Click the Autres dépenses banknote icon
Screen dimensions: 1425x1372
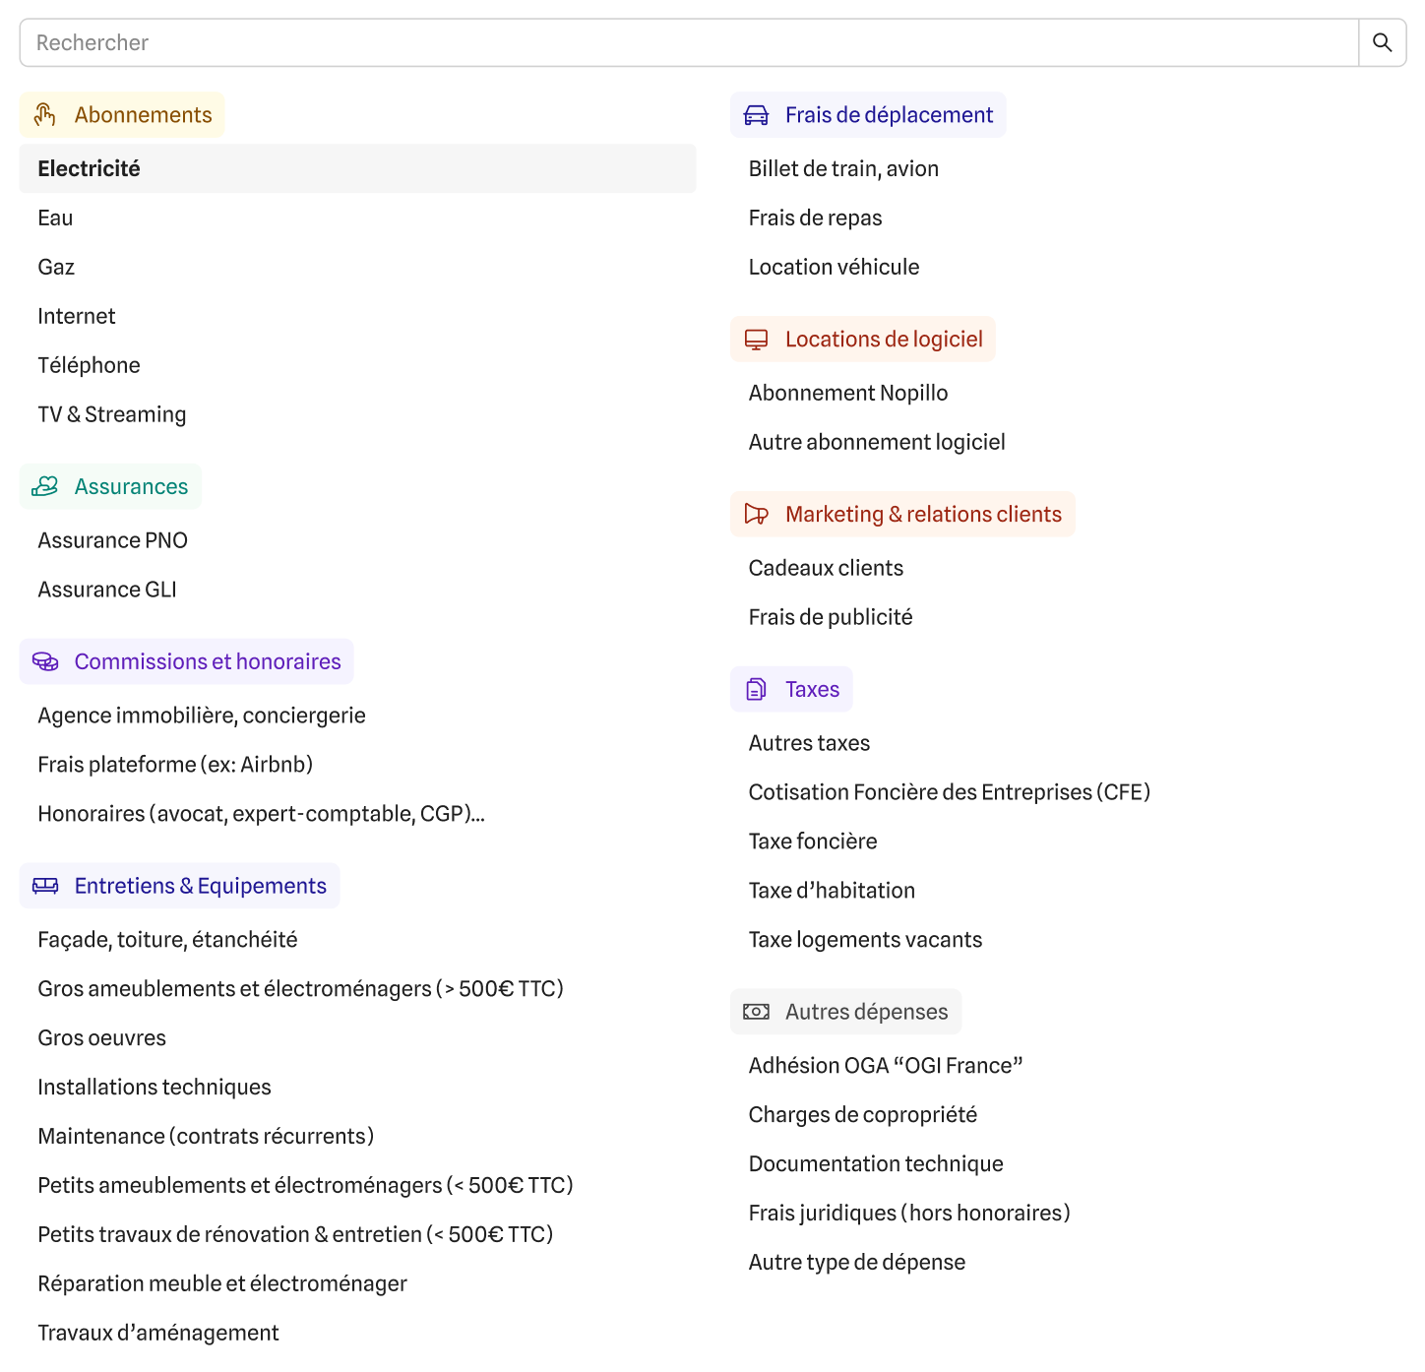[x=756, y=1013]
